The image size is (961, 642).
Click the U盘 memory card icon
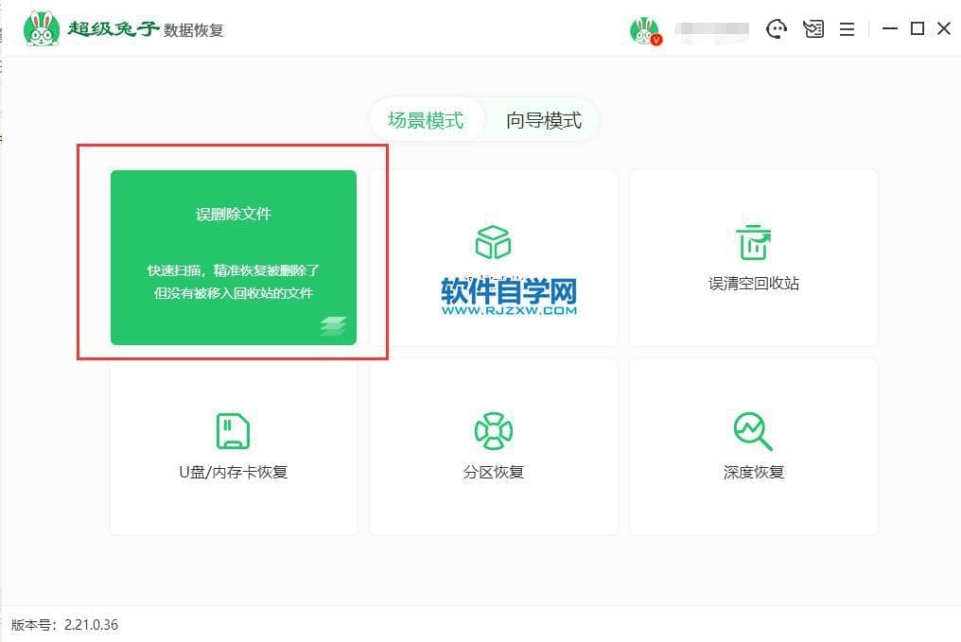[233, 431]
